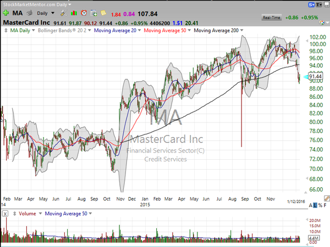The image size is (330, 247).
Task: Click the calendar with plus icon
Action: coord(94,13)
